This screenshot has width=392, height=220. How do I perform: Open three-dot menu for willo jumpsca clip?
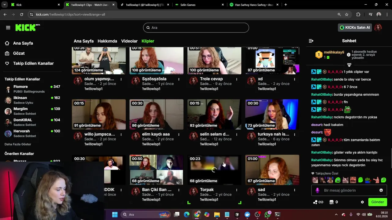(x=121, y=134)
